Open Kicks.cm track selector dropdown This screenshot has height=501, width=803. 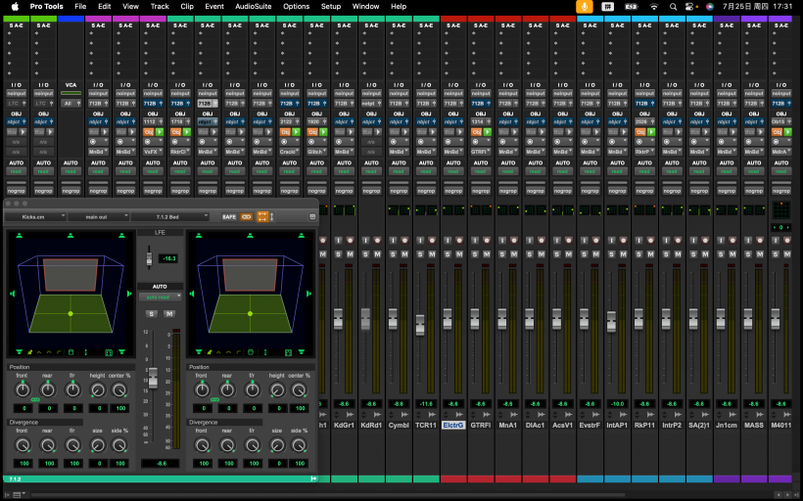coord(35,217)
